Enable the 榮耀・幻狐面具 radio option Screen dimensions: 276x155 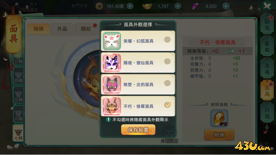pos(167,40)
